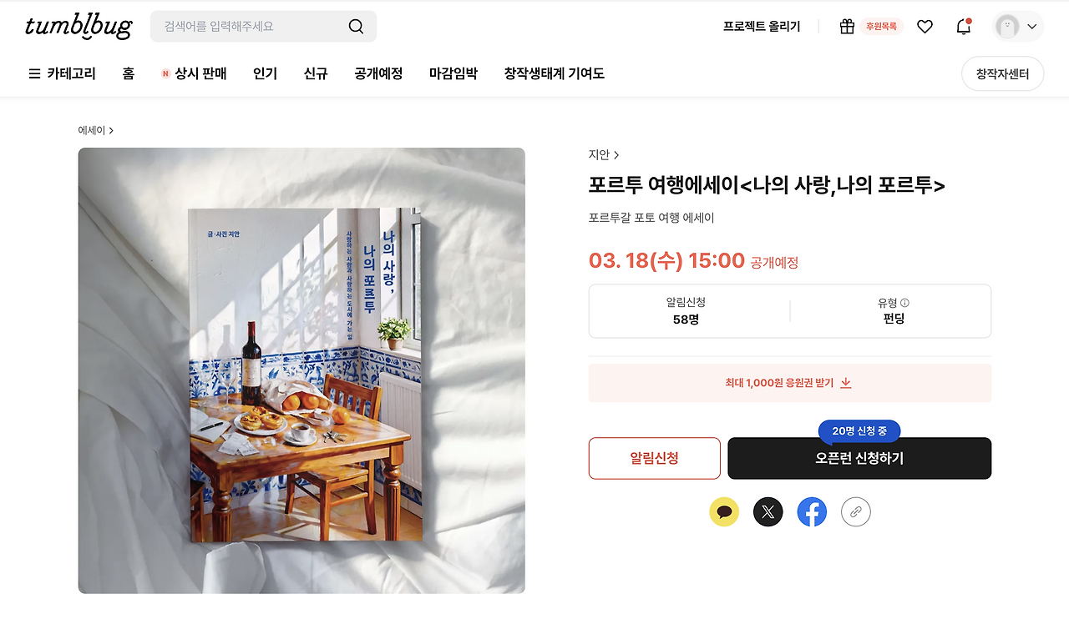The image size is (1069, 624).
Task: Click the 오픈런 신청하기 button
Action: (x=859, y=458)
